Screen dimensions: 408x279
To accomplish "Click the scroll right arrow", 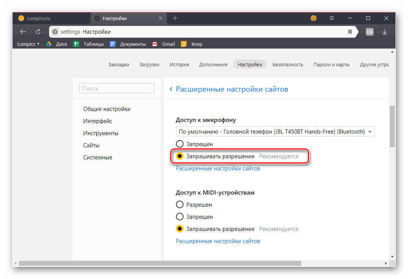I will 386,263.
